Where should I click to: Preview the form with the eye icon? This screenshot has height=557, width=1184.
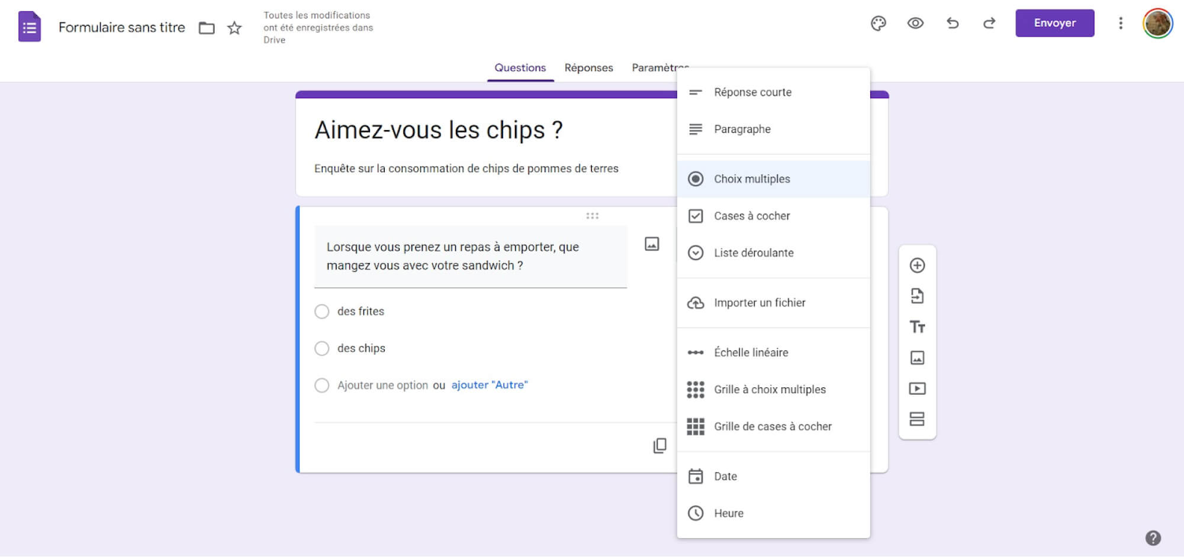pos(915,23)
